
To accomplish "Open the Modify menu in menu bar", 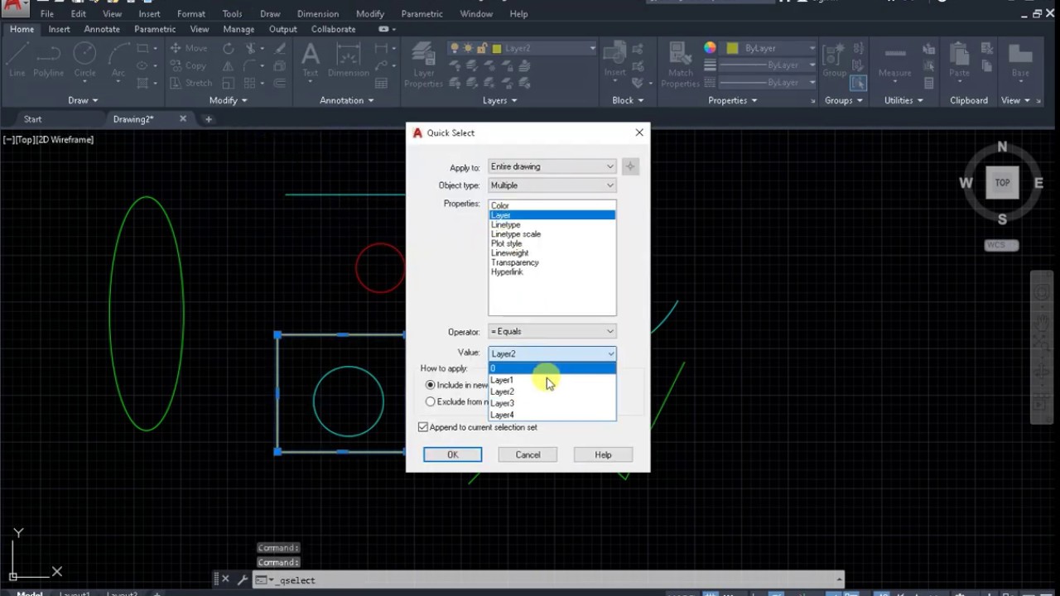I will 370,14.
